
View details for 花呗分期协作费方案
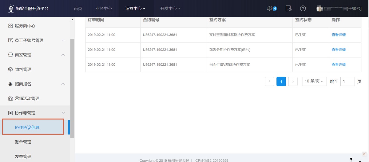point(338,50)
